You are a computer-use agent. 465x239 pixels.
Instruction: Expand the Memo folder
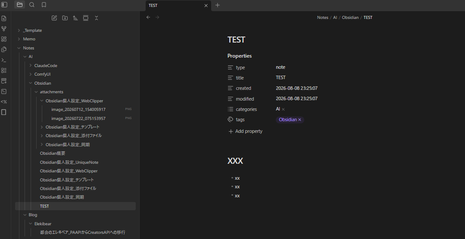tap(19, 39)
